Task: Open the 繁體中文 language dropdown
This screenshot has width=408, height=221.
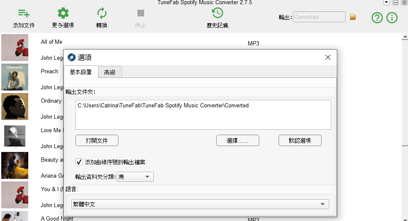Action: (200, 204)
